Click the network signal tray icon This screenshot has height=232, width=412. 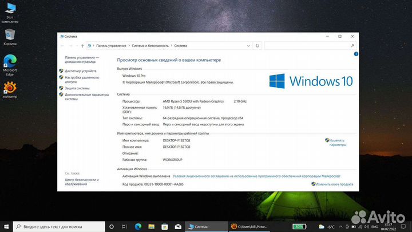360,226
